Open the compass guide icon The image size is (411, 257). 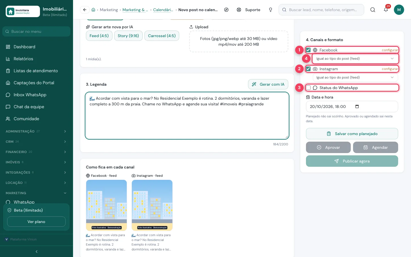[226, 10]
